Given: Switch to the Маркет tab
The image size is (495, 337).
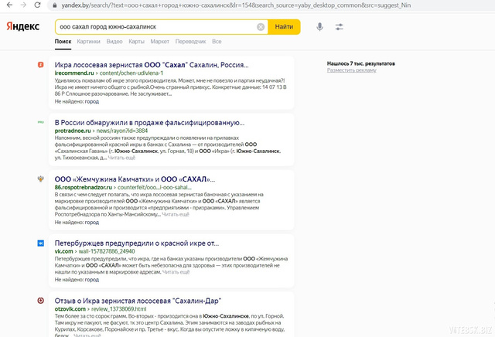Looking at the screenshot, I should 160,41.
